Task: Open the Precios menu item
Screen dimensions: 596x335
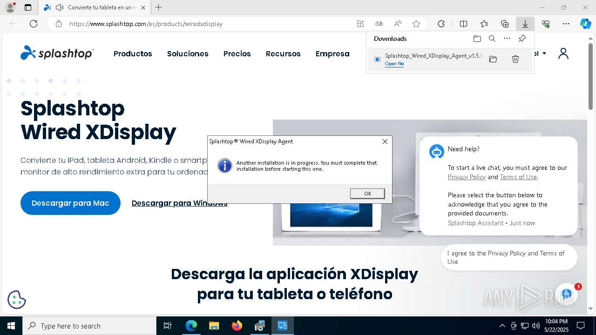Action: coord(237,54)
